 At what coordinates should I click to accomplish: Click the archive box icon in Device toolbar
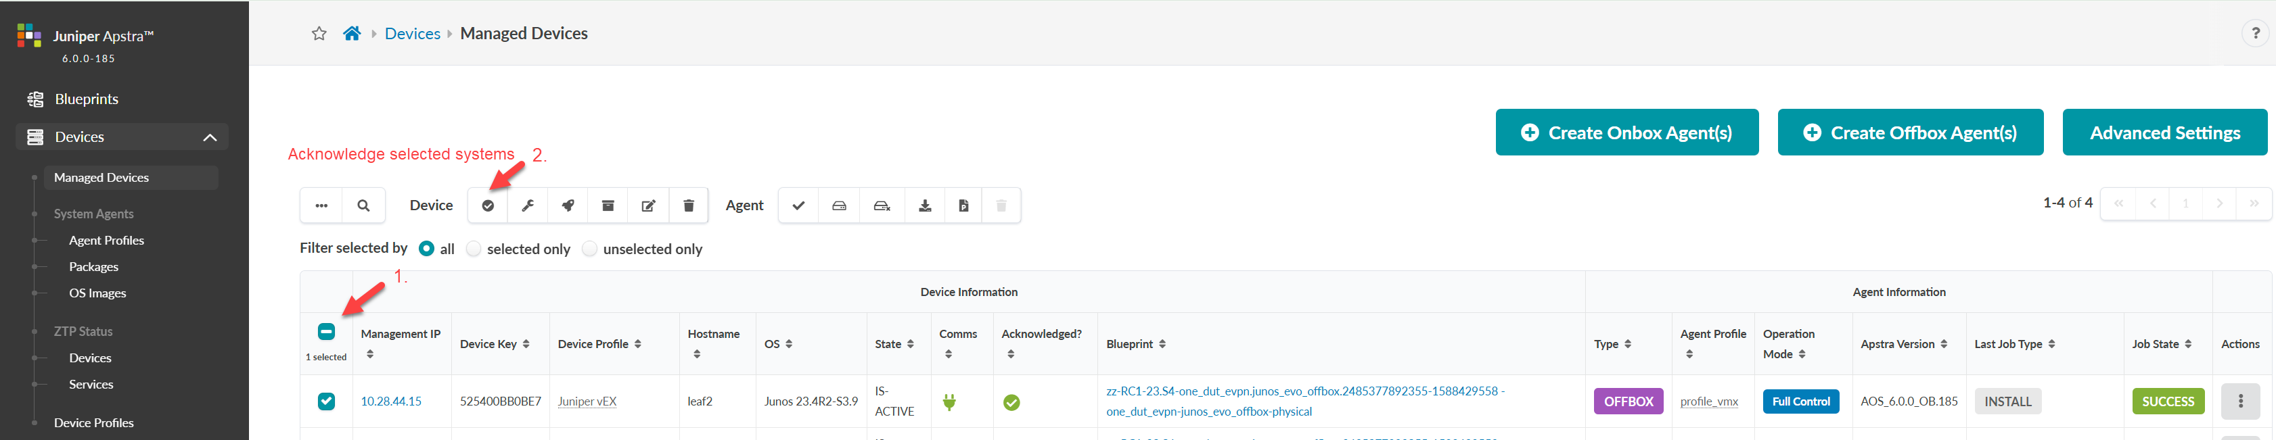[x=608, y=205]
